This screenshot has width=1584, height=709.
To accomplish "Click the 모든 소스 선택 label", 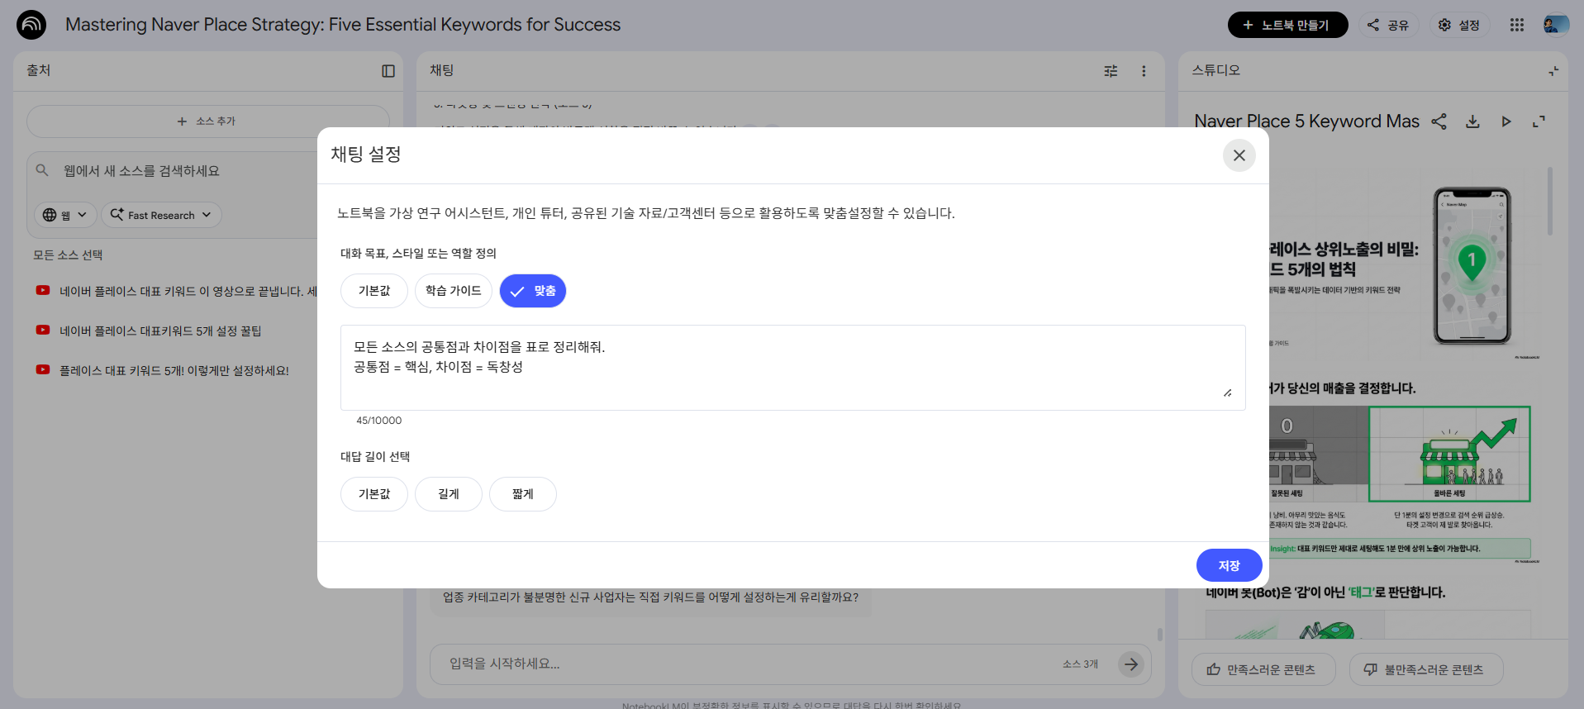I will (x=68, y=255).
